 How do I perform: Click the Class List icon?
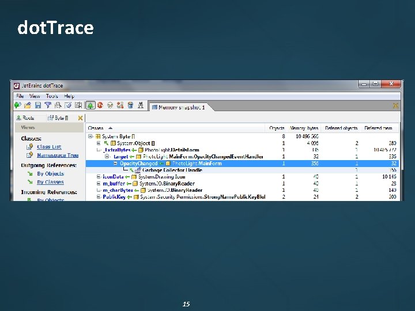pos(29,146)
